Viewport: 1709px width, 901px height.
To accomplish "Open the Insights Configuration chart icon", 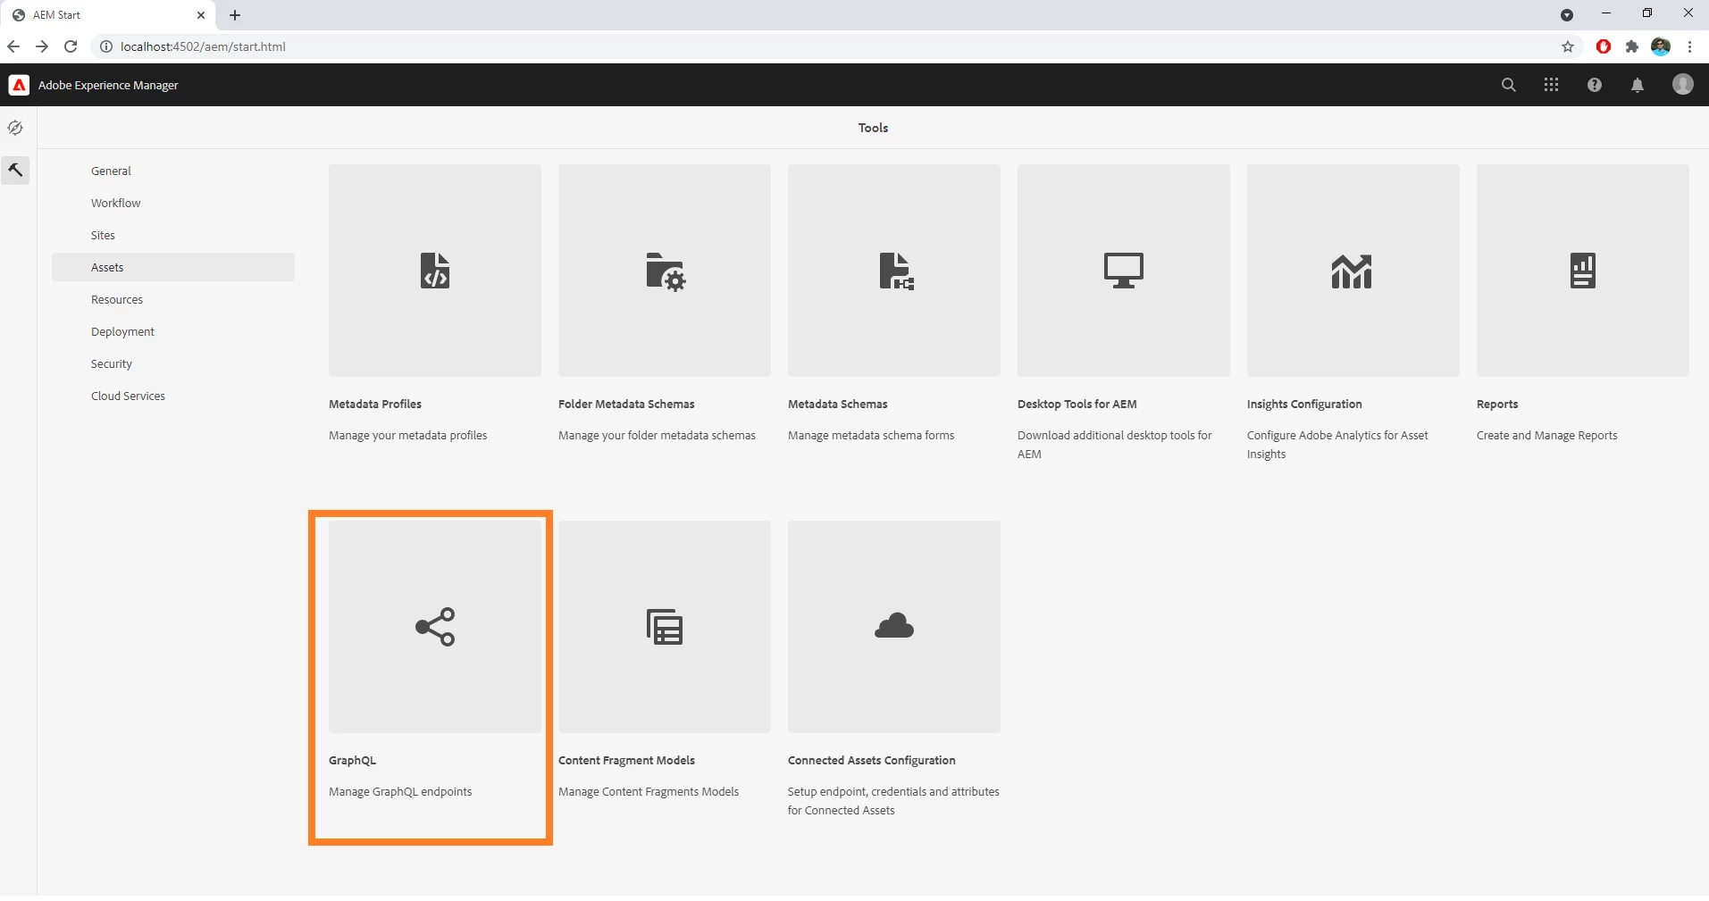I will [1353, 271].
